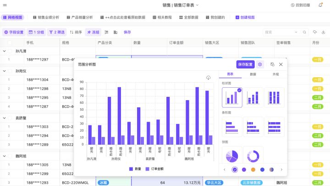The image size is (330, 186).
Task: Switch to the 数据 tab in chart panel
Action: coord(253,74)
